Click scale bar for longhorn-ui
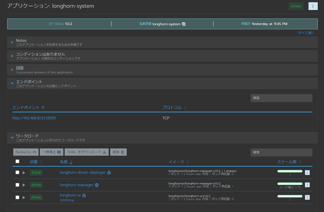This screenshot has height=212, width=324. (290, 196)
